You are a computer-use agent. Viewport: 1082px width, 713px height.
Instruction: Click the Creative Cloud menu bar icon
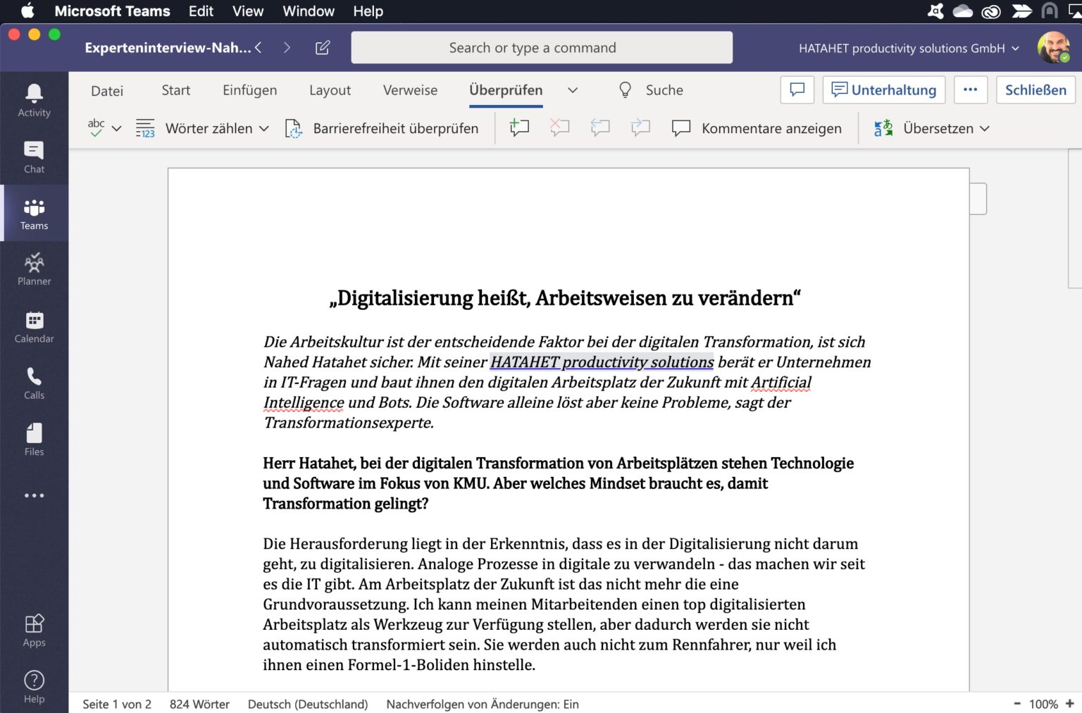(991, 11)
